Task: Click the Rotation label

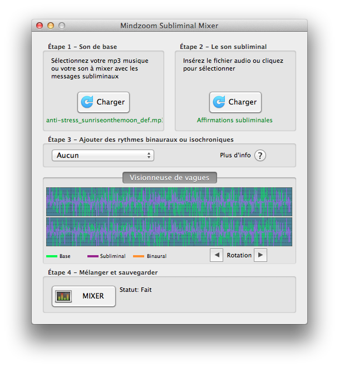Action: pyautogui.click(x=239, y=255)
